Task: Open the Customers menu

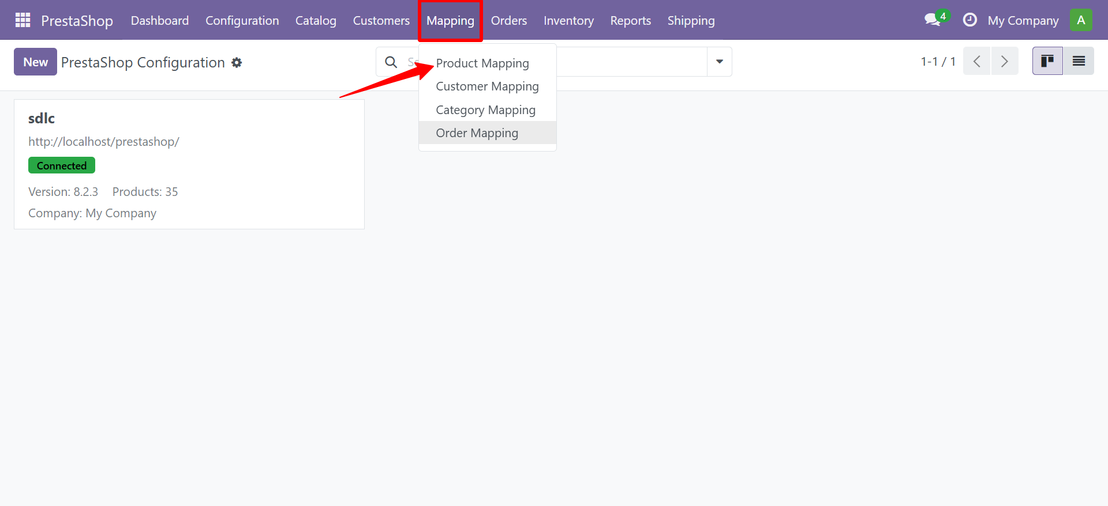Action: point(381,20)
